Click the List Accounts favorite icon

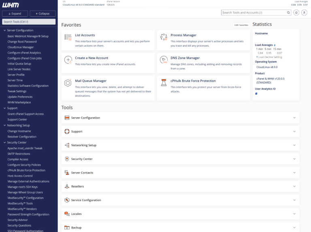pyautogui.click(x=68, y=37)
